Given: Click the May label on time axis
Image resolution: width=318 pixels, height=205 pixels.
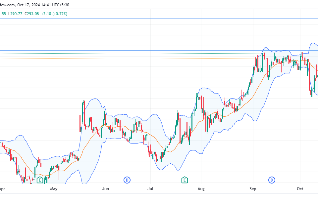Looking at the screenshot, I should click(x=54, y=189).
